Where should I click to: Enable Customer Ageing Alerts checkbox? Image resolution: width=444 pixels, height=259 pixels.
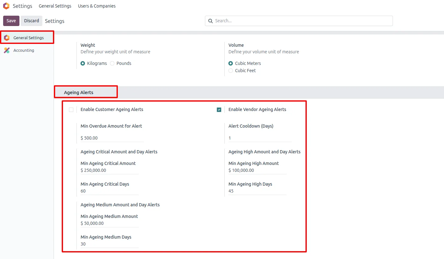point(71,110)
